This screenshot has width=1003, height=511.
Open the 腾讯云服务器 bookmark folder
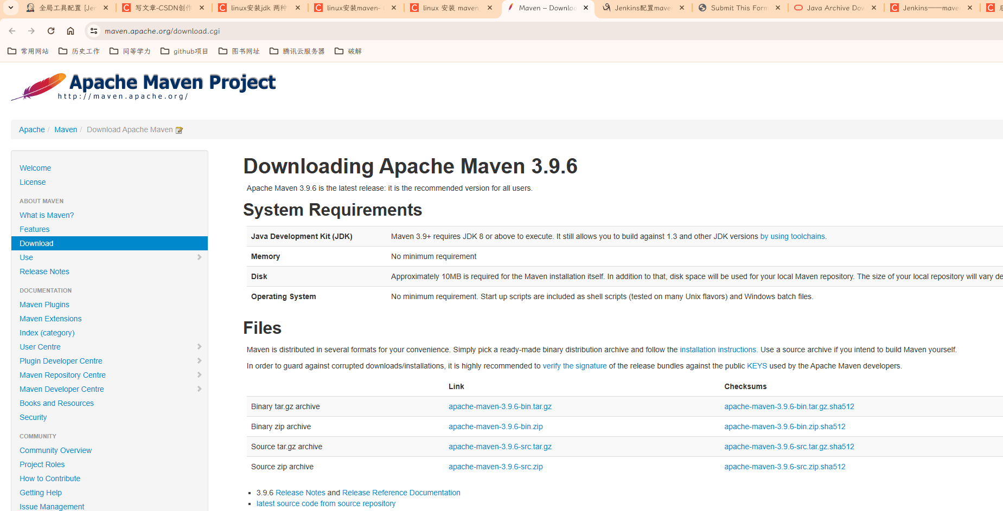click(x=297, y=51)
